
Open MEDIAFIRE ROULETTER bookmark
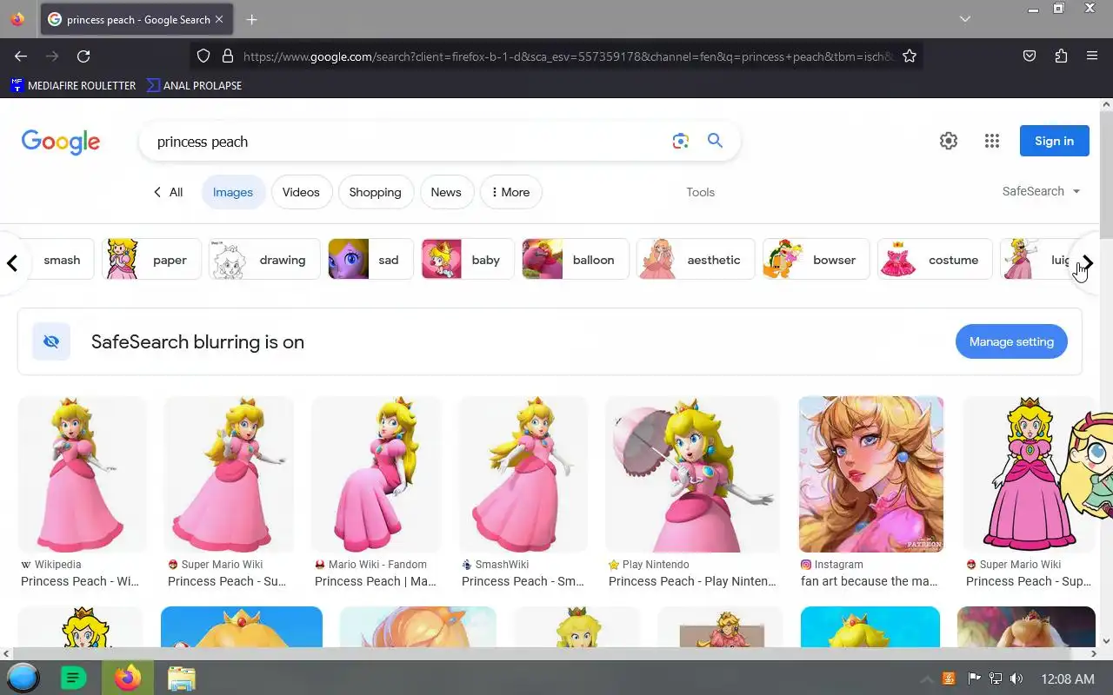pyautogui.click(x=73, y=85)
